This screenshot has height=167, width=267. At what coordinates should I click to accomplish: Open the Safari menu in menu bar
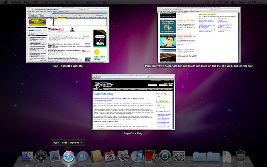(16, 2)
